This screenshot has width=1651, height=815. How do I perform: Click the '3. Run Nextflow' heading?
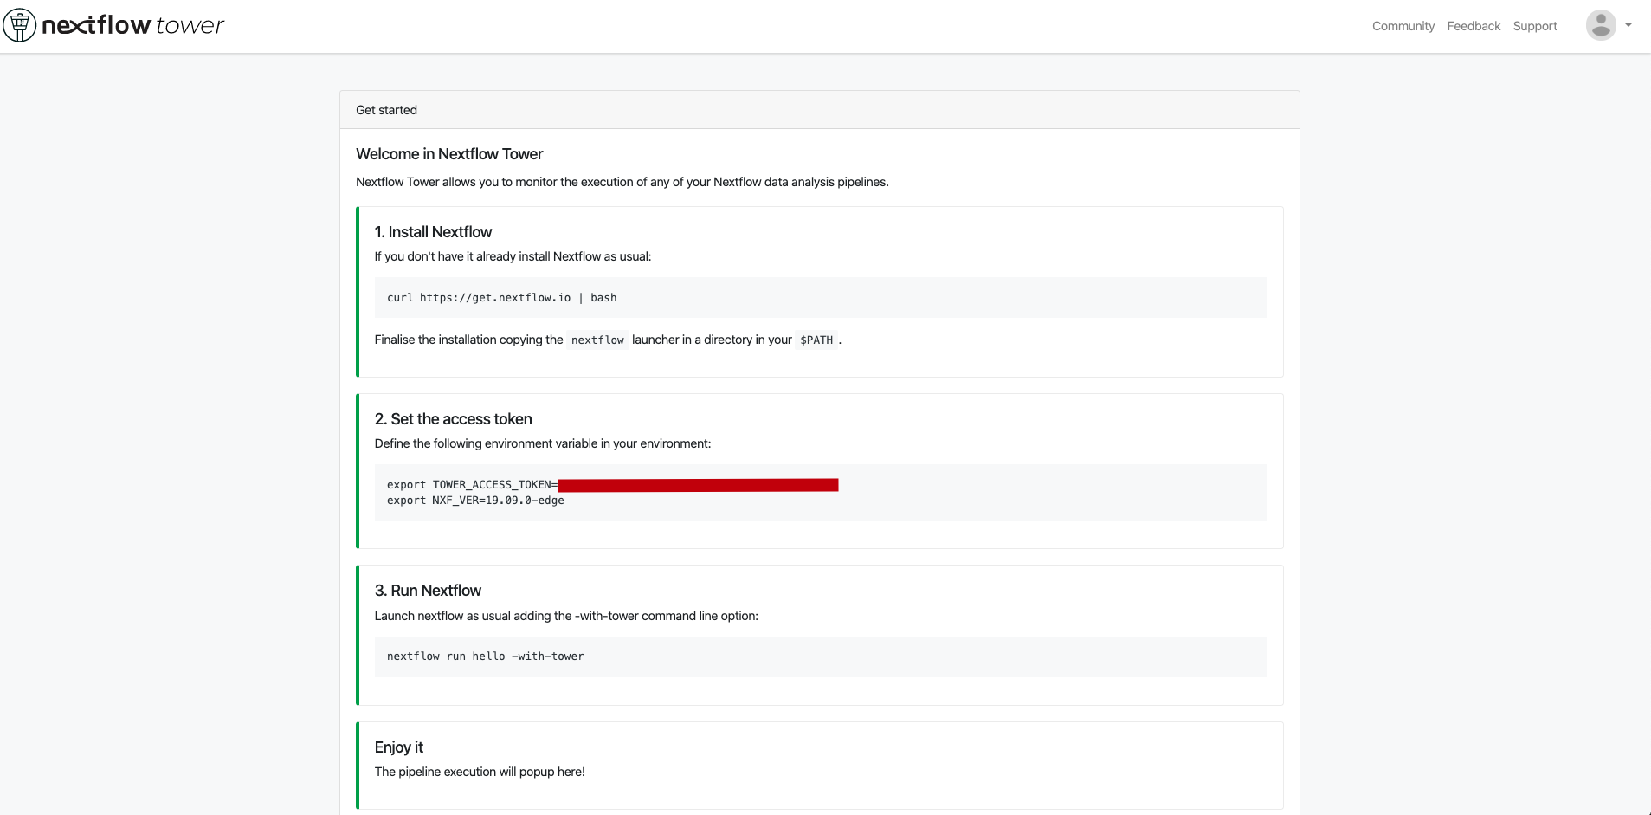pyautogui.click(x=428, y=591)
